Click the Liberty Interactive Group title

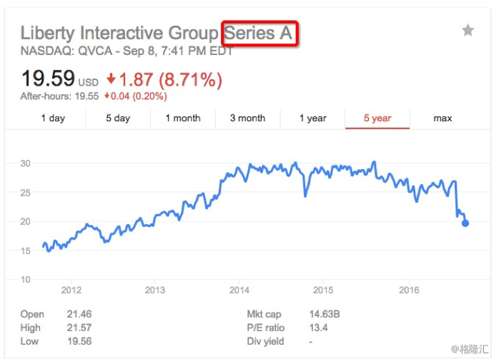[119, 34]
